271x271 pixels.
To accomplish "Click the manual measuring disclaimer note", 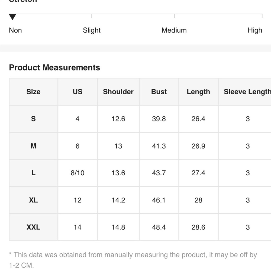I will click(x=133, y=260).
